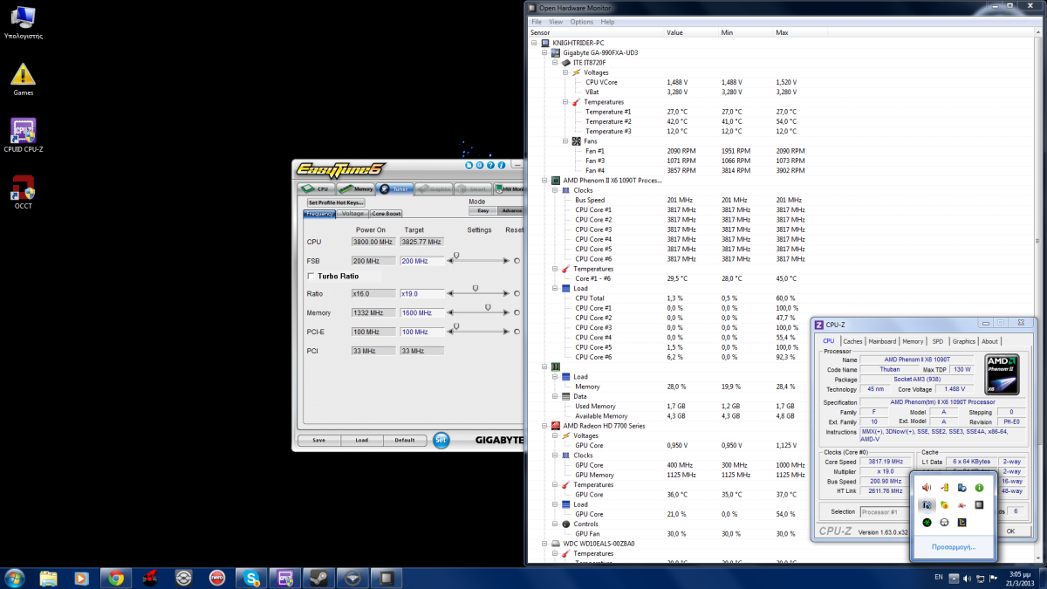Click the green info icon in the tray popup
Image resolution: width=1047 pixels, height=589 pixels.
979,488
